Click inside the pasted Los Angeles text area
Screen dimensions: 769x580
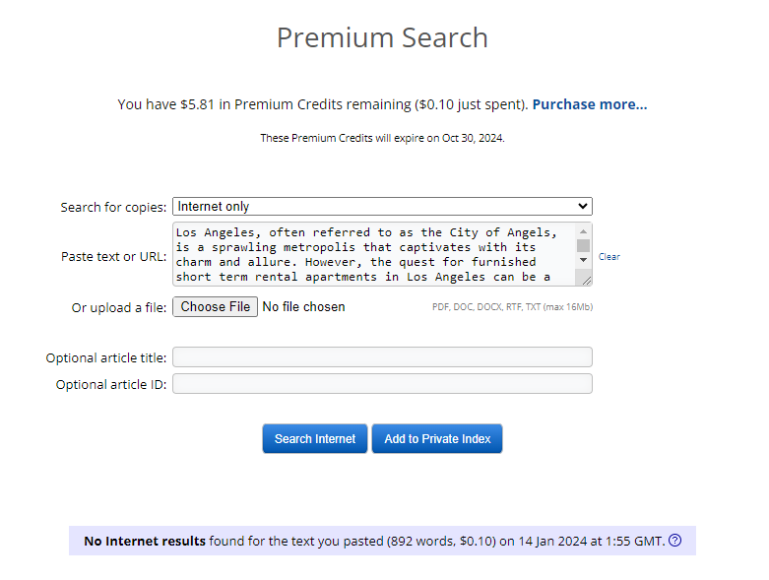[x=374, y=254]
